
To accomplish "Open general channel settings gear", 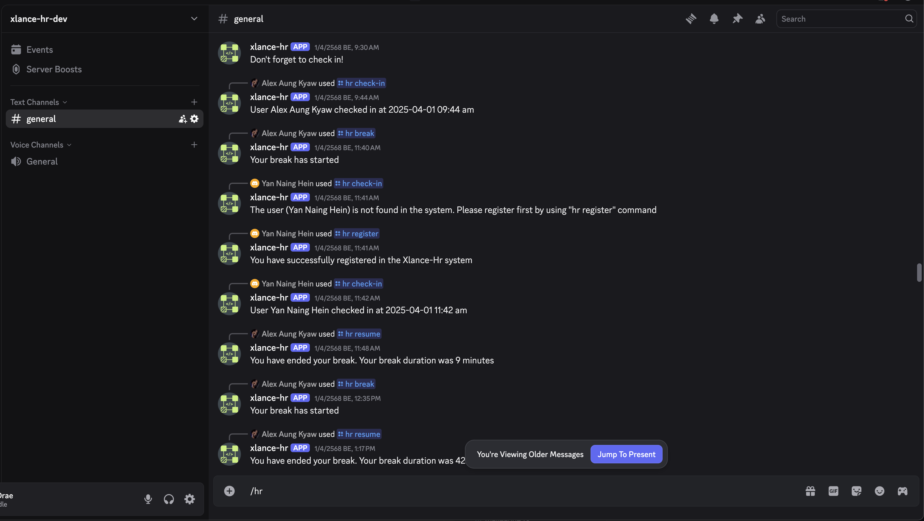I will [x=195, y=119].
